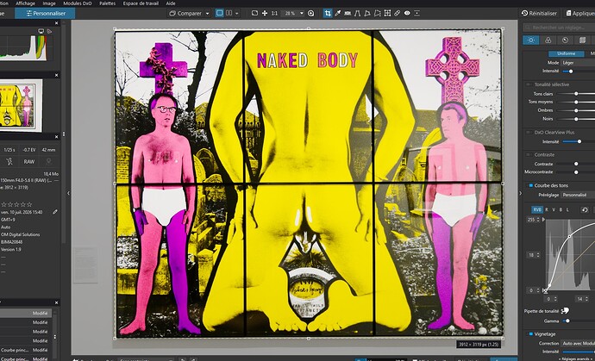
Task: Open the view mode dropdown arrow
Action: click(237, 13)
